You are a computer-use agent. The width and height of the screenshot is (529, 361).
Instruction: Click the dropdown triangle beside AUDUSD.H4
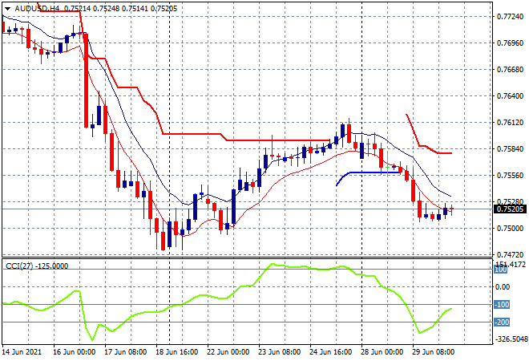[8, 9]
